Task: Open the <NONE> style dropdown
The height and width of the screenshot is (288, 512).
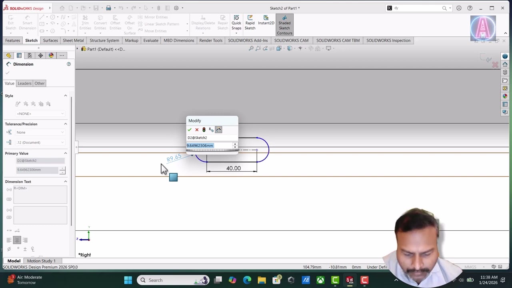Action: (40, 114)
